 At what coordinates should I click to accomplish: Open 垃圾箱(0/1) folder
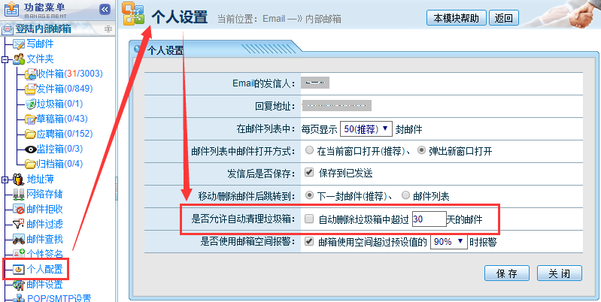tap(59, 104)
